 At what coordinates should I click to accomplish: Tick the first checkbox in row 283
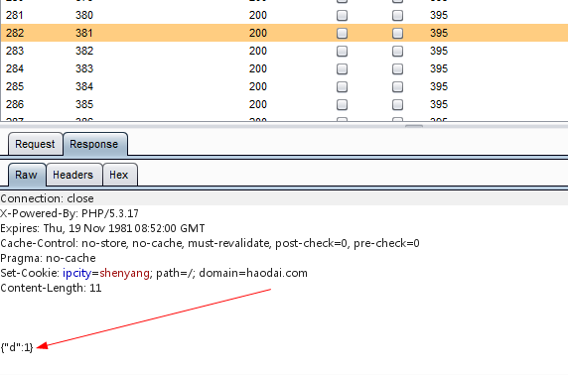tap(342, 51)
